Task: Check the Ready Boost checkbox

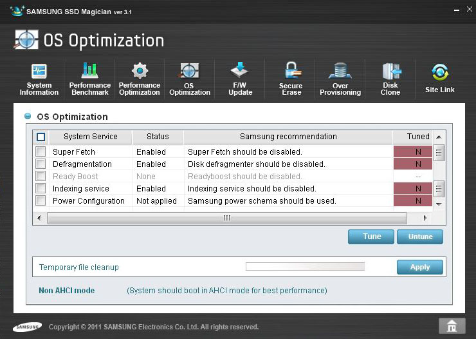Action: 41,176
